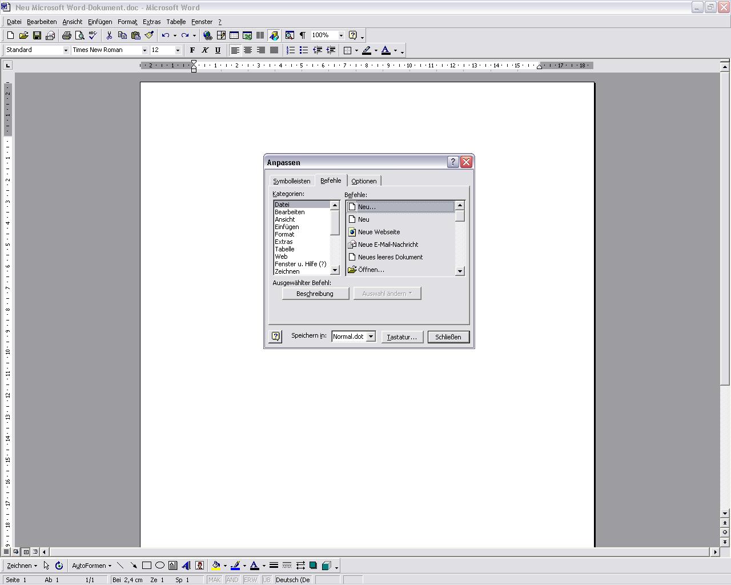This screenshot has width=731, height=585.
Task: Choose the Select Objects pointer icon
Action: [x=46, y=566]
